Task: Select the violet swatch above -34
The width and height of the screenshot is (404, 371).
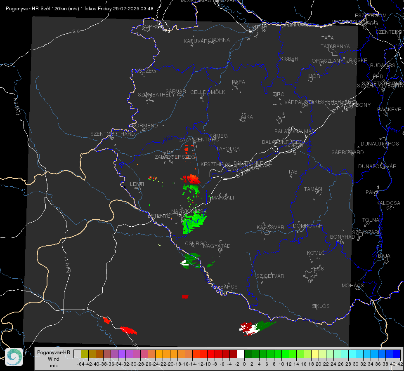Action: pyautogui.click(x=122, y=354)
